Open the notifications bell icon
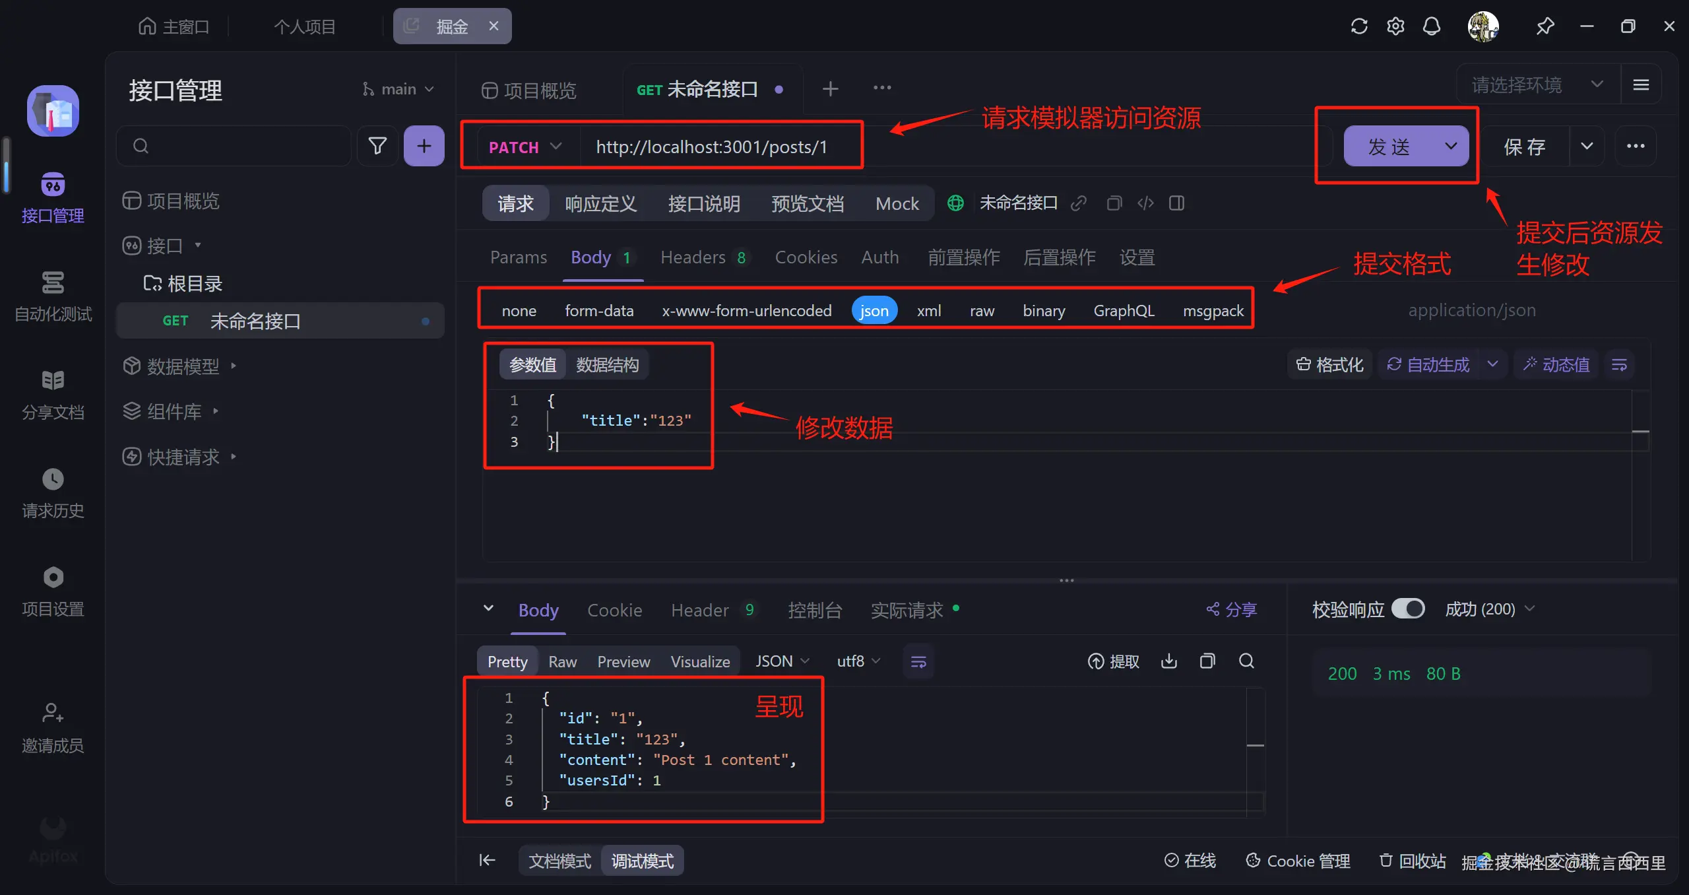The width and height of the screenshot is (1689, 895). [x=1431, y=26]
